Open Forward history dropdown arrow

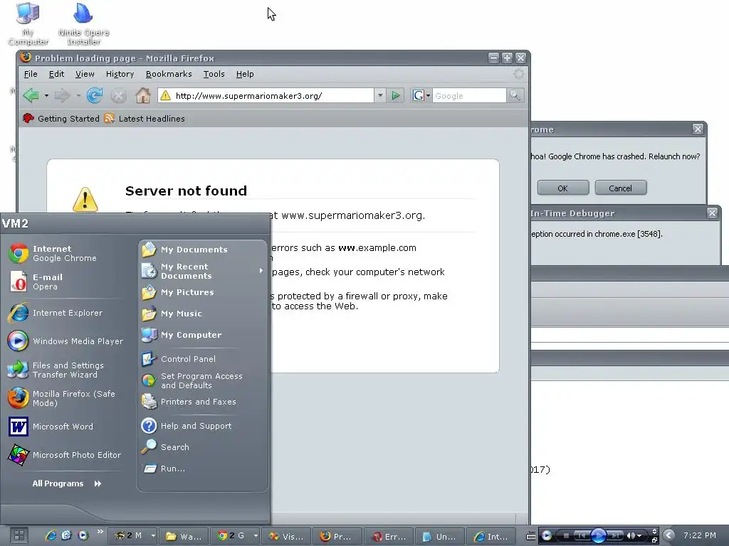(x=78, y=96)
